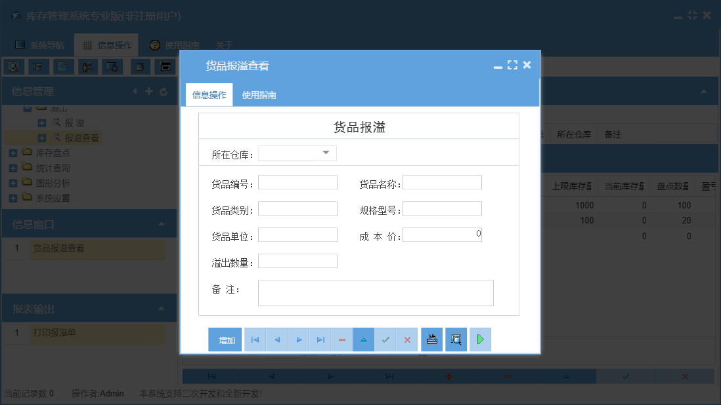Click inside the 备注 text area

[374, 292]
